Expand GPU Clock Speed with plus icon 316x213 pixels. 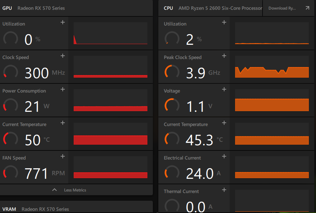pyautogui.click(x=63, y=56)
